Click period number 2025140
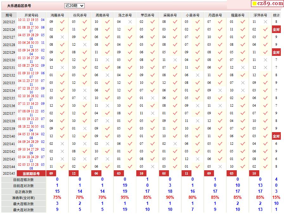This screenshot has height=215, width=284. click(x=9, y=136)
